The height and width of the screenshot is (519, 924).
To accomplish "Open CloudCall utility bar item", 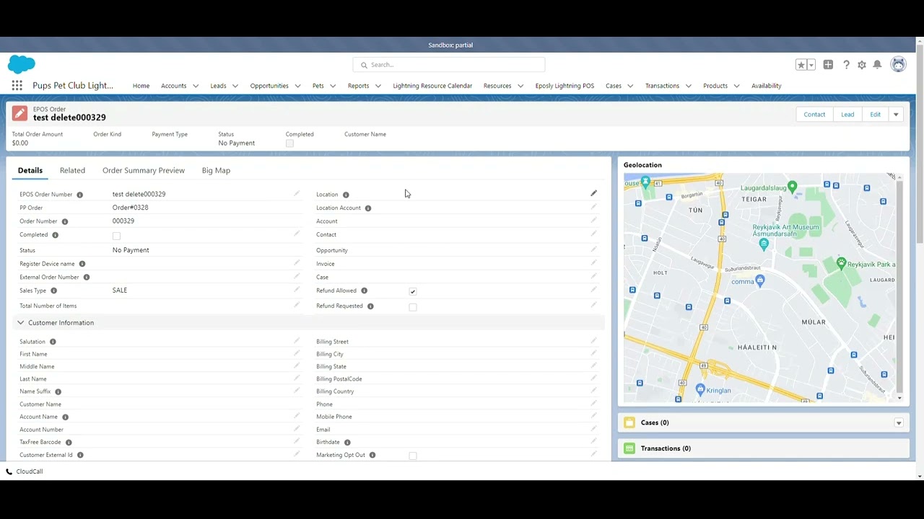I will point(25,471).
